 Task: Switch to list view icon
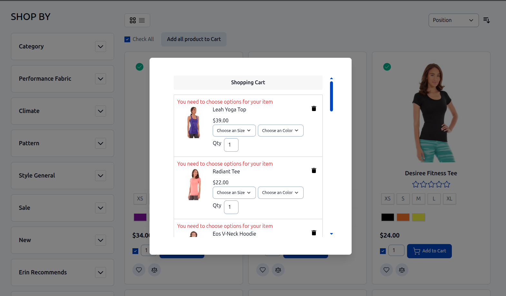coord(142,20)
